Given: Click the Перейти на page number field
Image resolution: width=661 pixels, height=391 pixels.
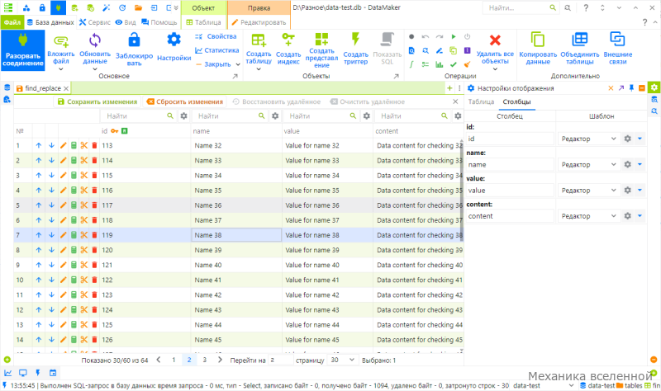Looking at the screenshot, I should tap(281, 360).
